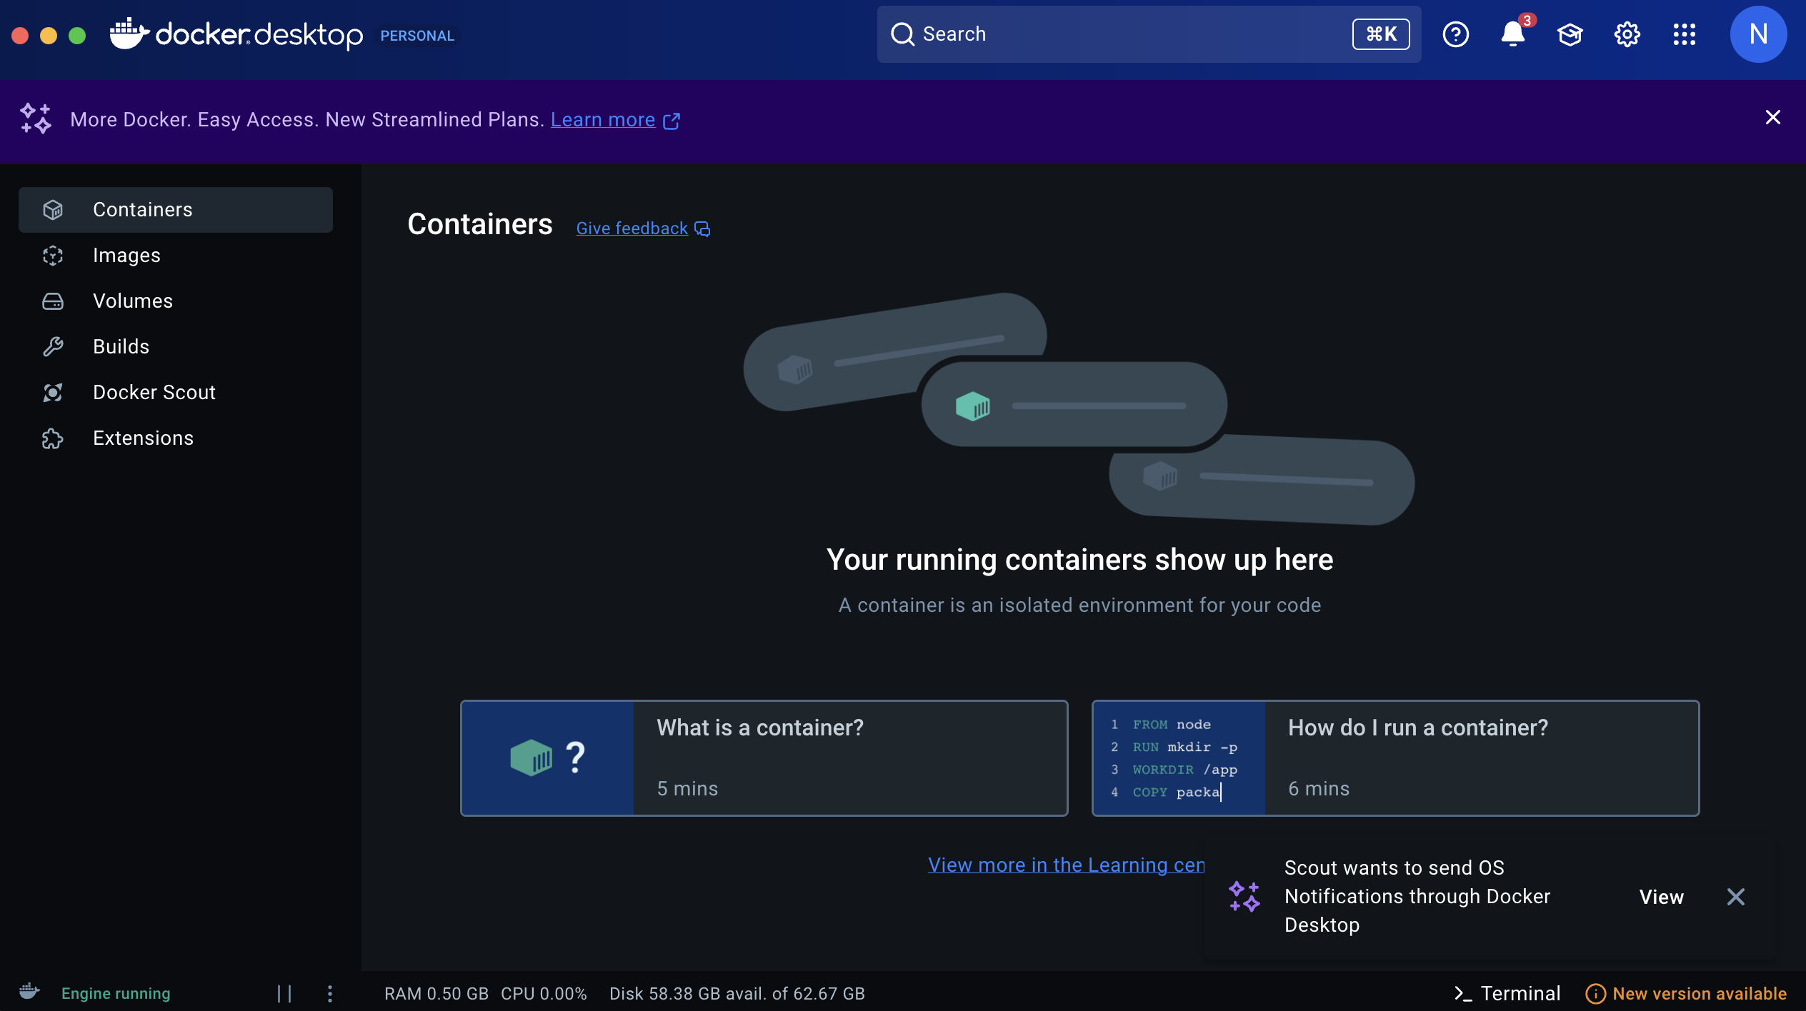
Task: Pause the Docker engine
Action: pyautogui.click(x=284, y=993)
